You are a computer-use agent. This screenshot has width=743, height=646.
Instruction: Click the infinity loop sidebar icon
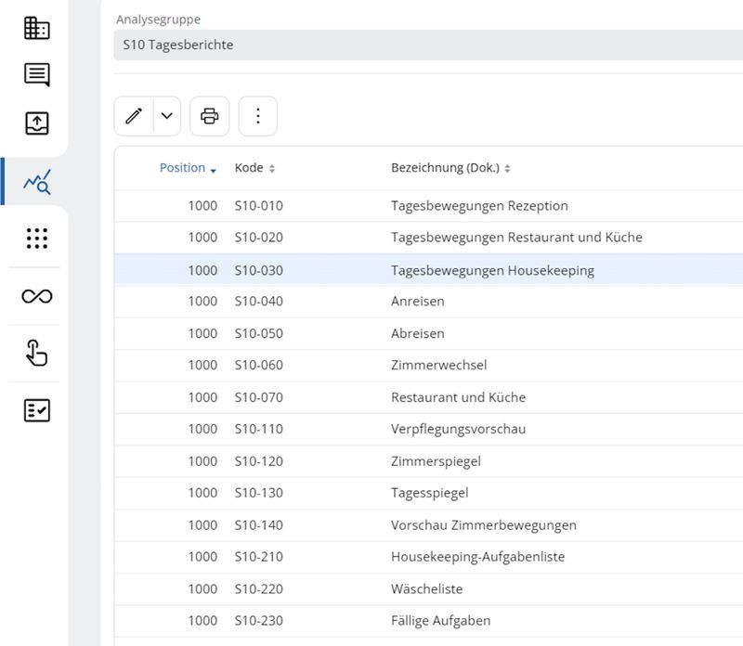point(37,296)
